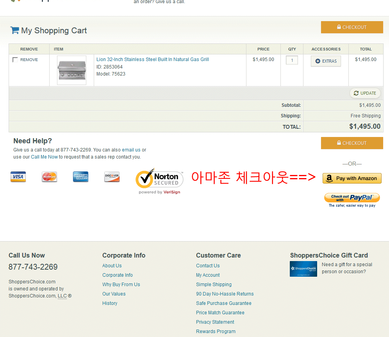Screen dimensions: 389x337
Task: Follow the 'email us' help link
Action: click(131, 150)
